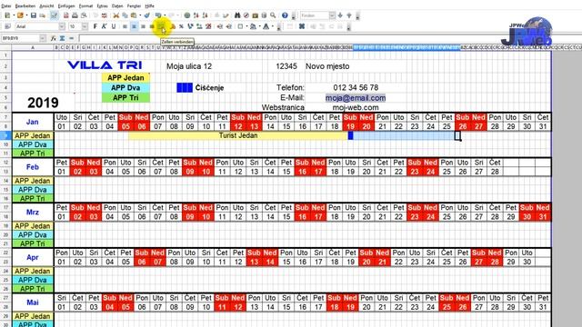The width and height of the screenshot is (582, 327).
Task: Click the Jan month cell
Action: pyautogui.click(x=33, y=122)
